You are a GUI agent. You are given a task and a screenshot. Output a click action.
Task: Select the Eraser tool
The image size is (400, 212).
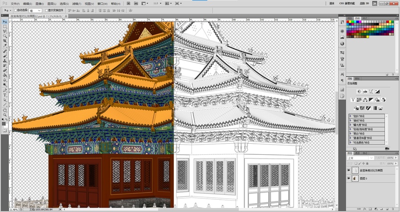(x=5, y=70)
